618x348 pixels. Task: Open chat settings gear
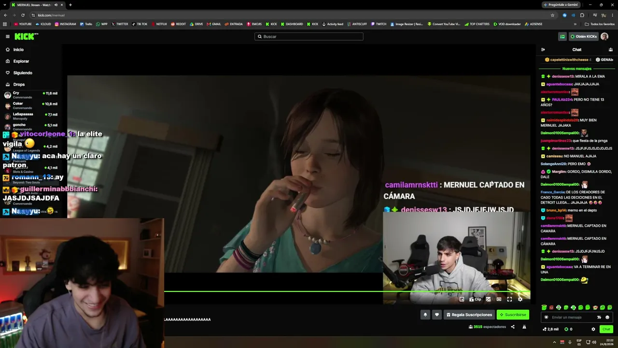(x=593, y=329)
